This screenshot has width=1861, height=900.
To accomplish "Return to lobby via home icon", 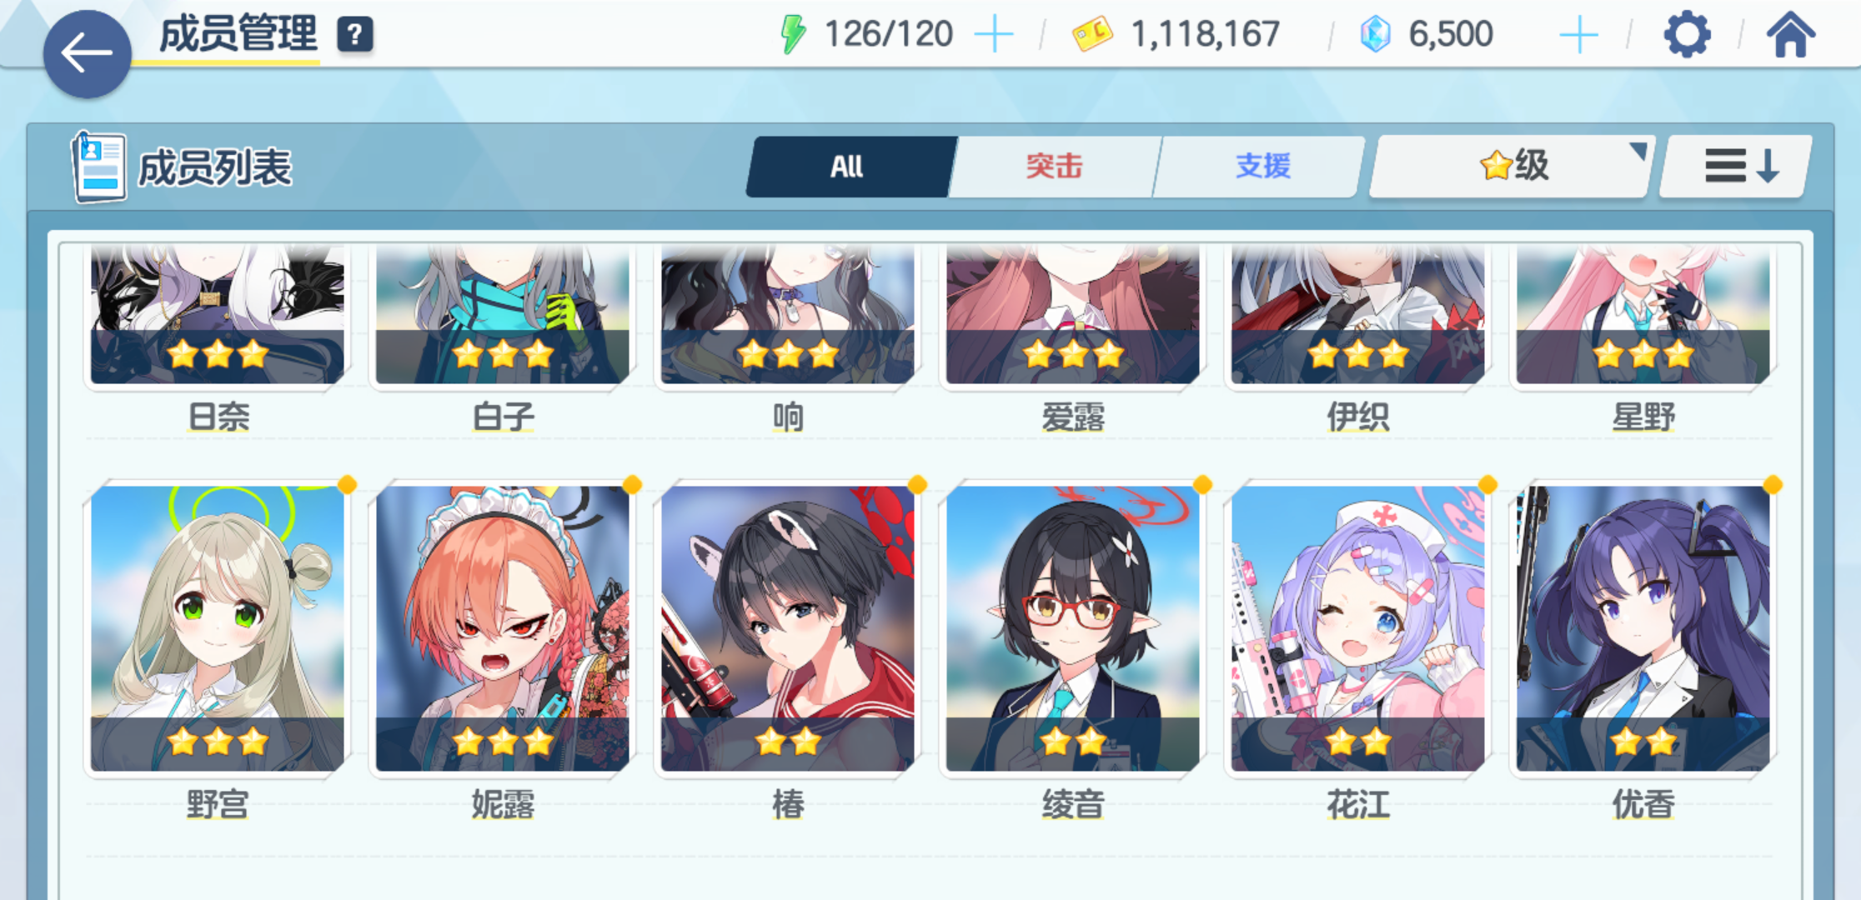I will [x=1790, y=35].
